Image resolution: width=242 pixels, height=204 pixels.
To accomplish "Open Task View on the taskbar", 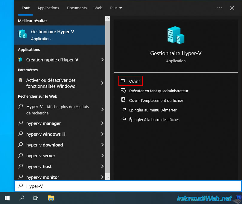I will point(36,198).
